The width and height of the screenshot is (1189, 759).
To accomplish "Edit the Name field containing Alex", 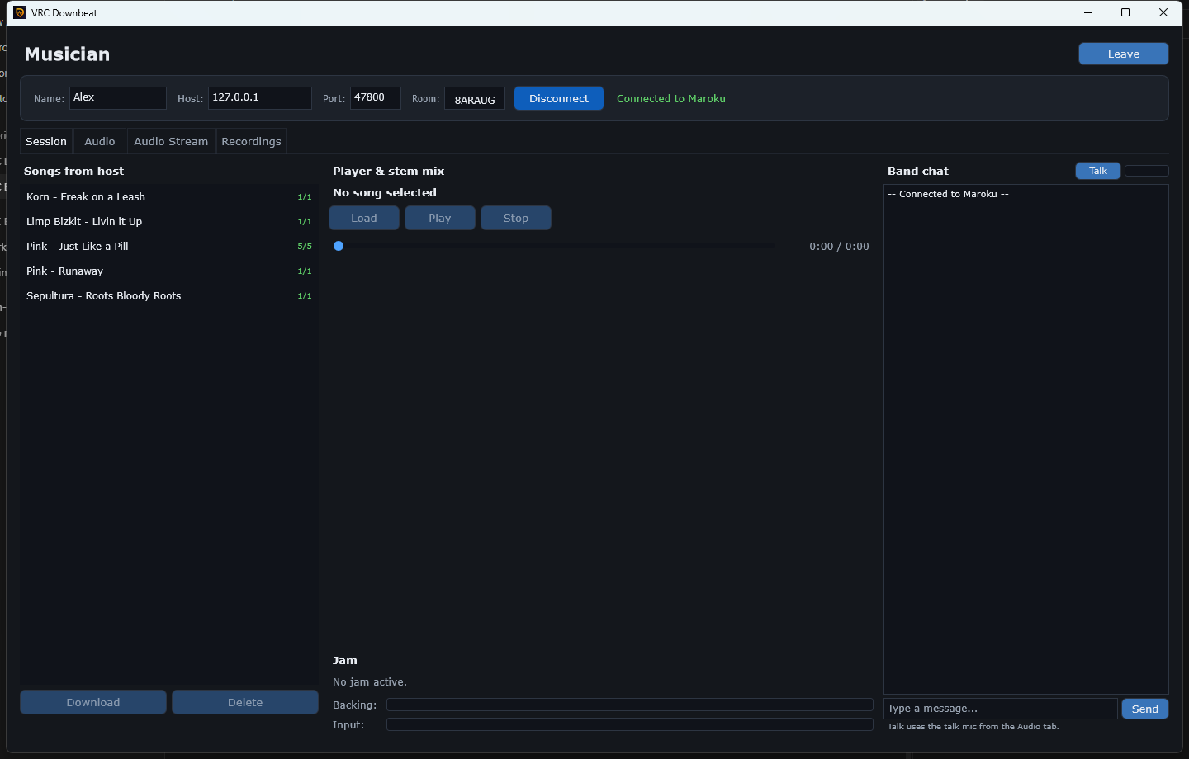I will coord(118,98).
